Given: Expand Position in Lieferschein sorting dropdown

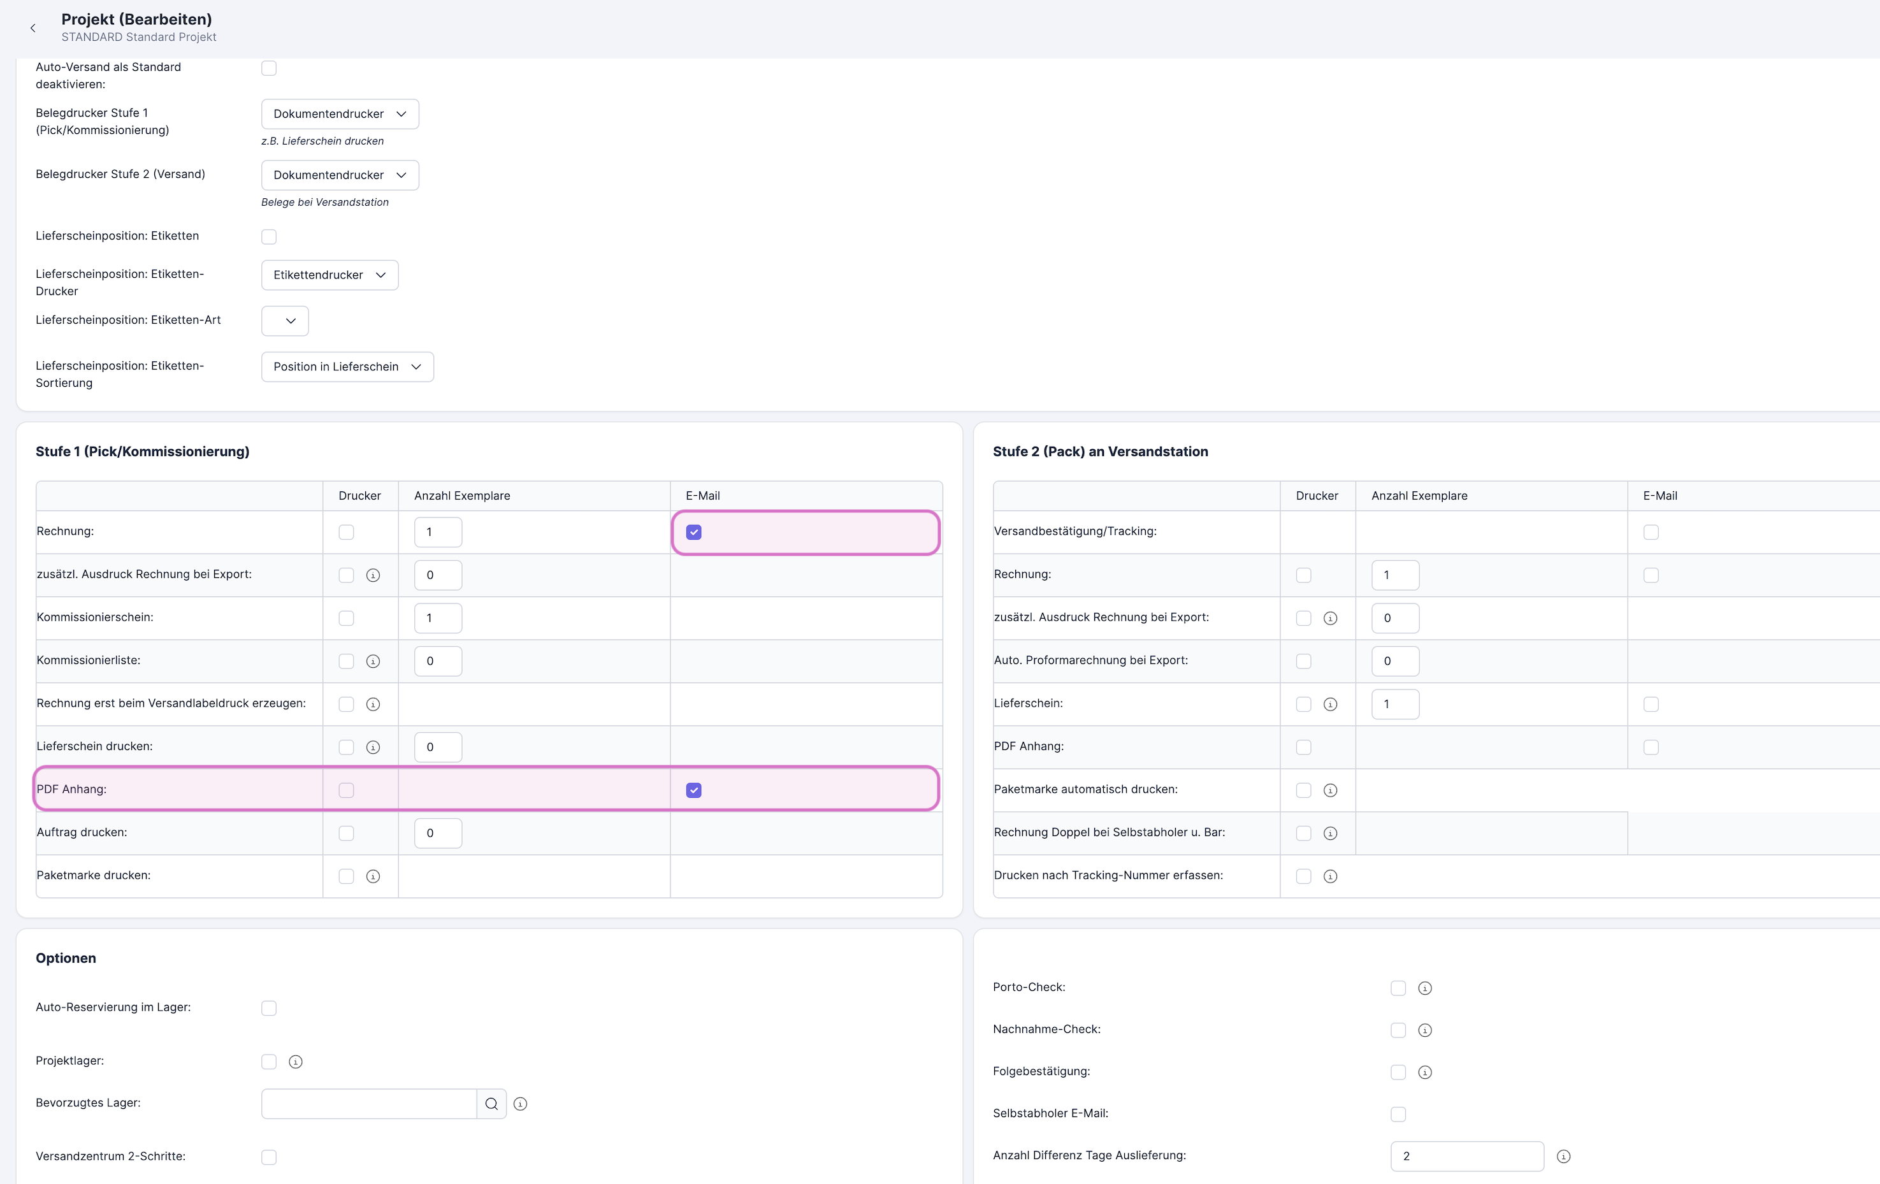Looking at the screenshot, I should (x=347, y=367).
